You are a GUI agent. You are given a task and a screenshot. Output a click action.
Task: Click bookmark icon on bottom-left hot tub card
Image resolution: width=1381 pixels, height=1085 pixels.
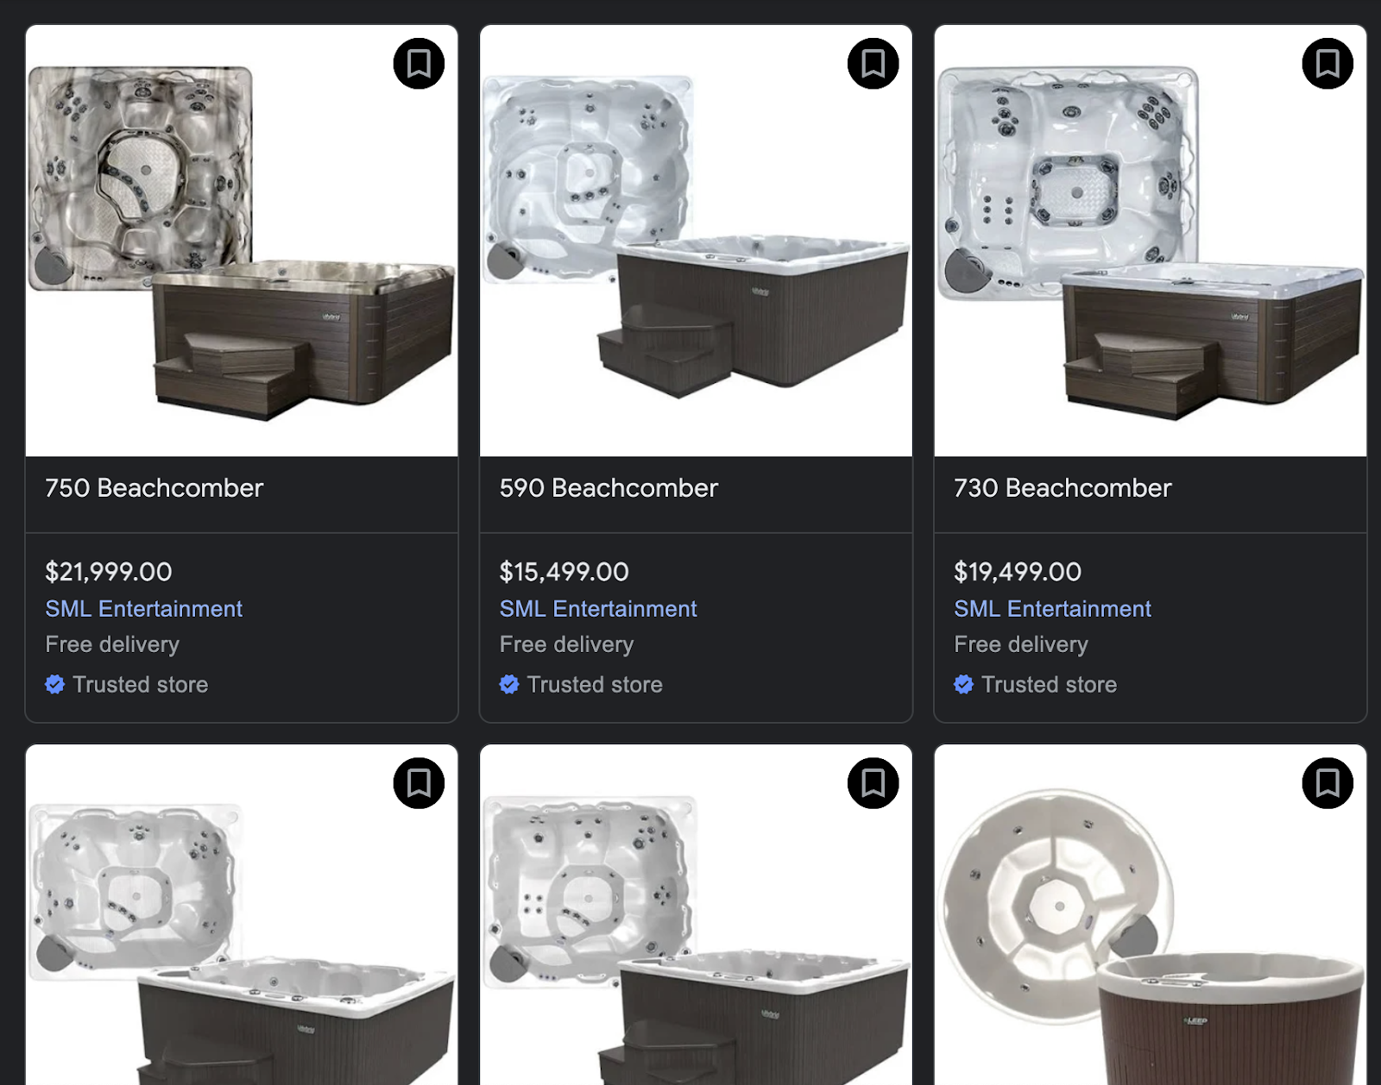[419, 783]
